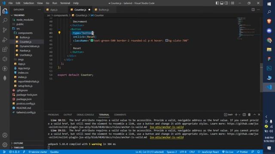The image size is (275, 154).
Task: Create a new terminal with plus
Action: coord(236,115)
